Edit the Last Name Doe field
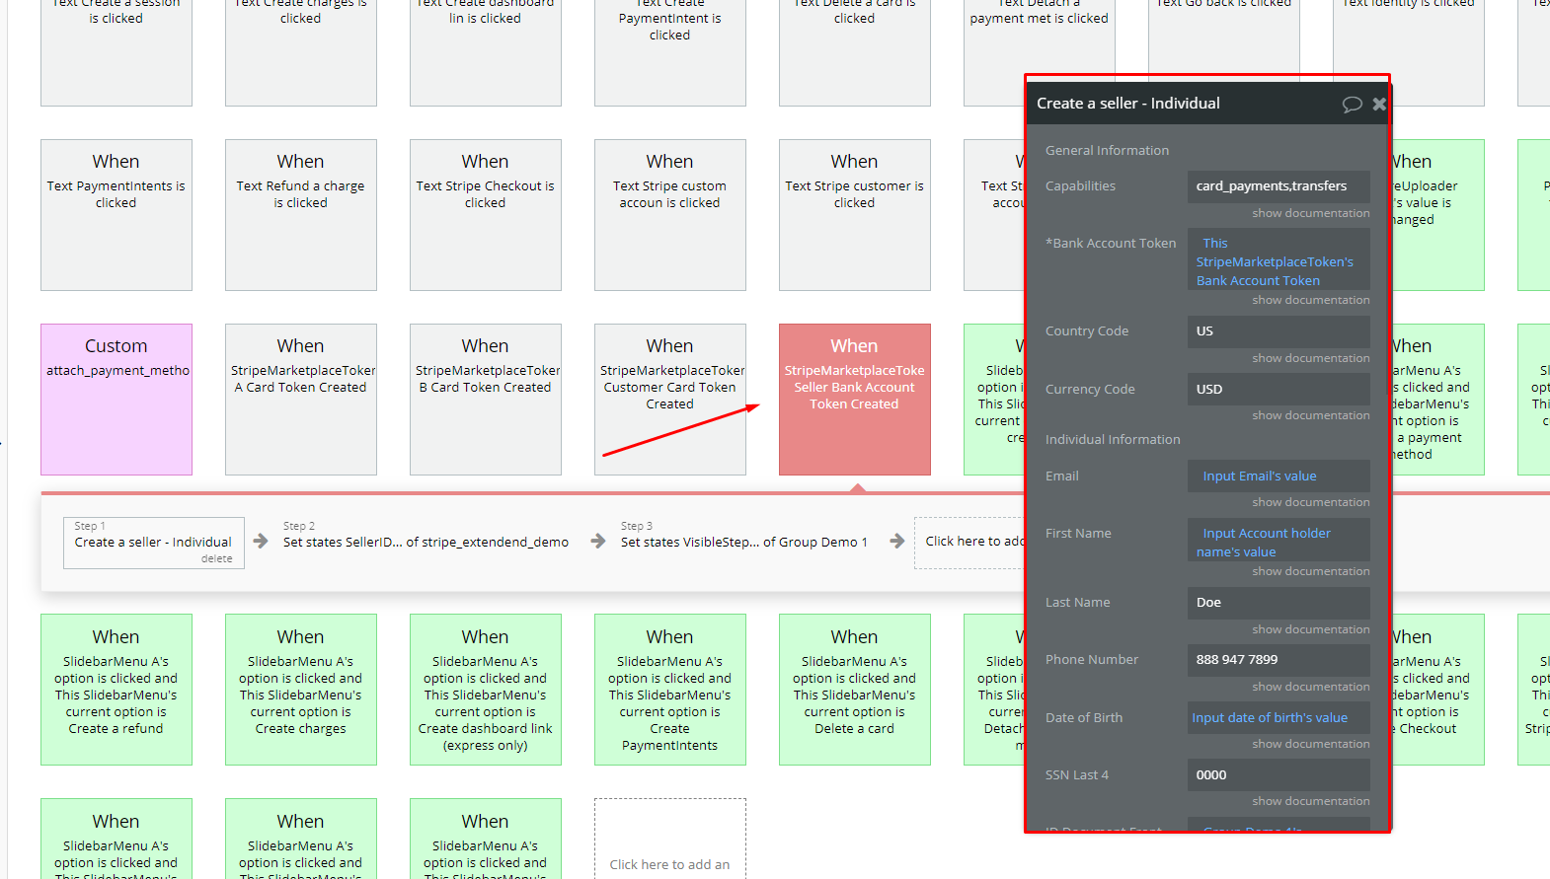Image resolution: width=1550 pixels, height=879 pixels. [1279, 603]
